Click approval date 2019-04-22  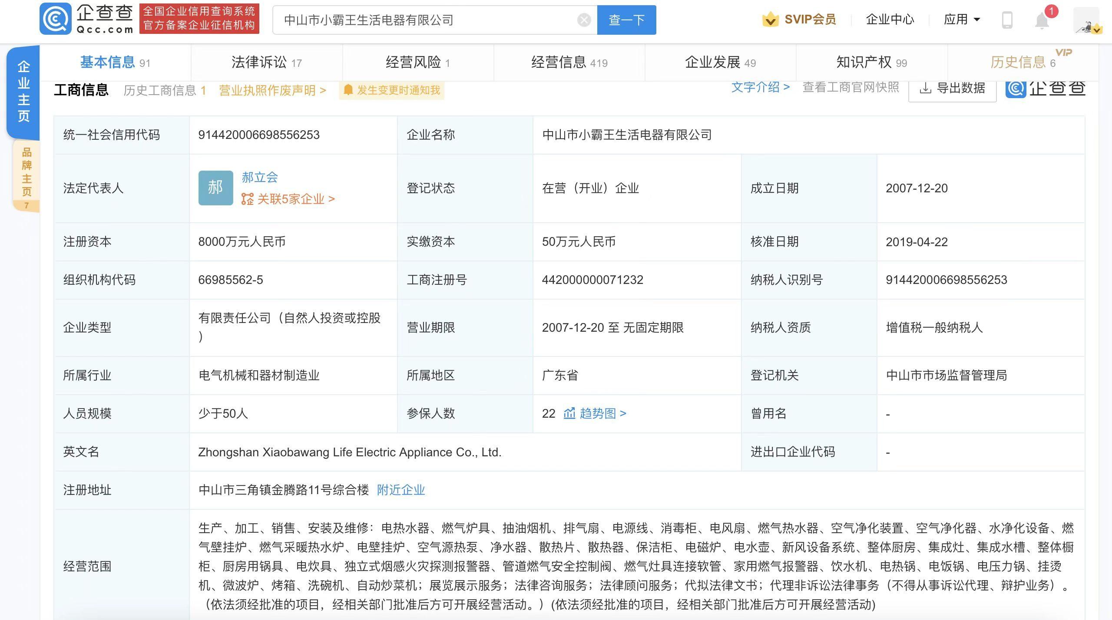pyautogui.click(x=917, y=242)
